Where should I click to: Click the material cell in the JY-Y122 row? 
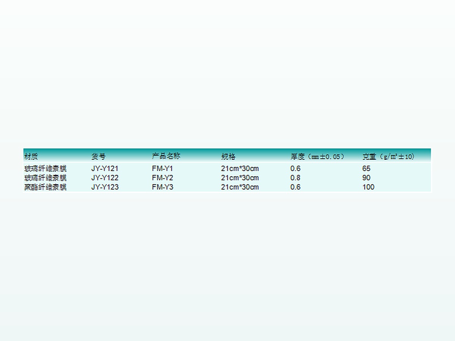(x=45, y=178)
